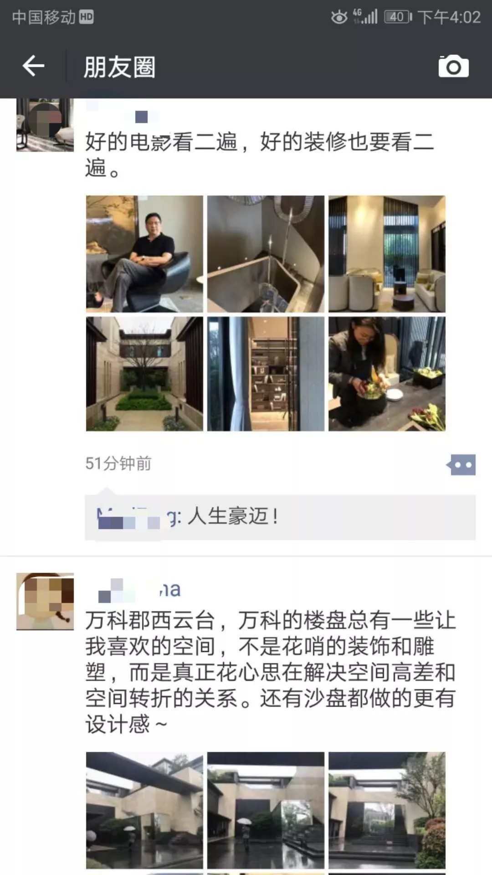Open the like and comment bubble button
492x875 pixels.
point(461,465)
